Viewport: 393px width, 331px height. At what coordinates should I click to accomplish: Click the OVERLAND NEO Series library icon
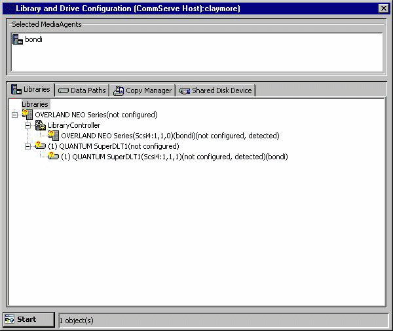coord(28,115)
